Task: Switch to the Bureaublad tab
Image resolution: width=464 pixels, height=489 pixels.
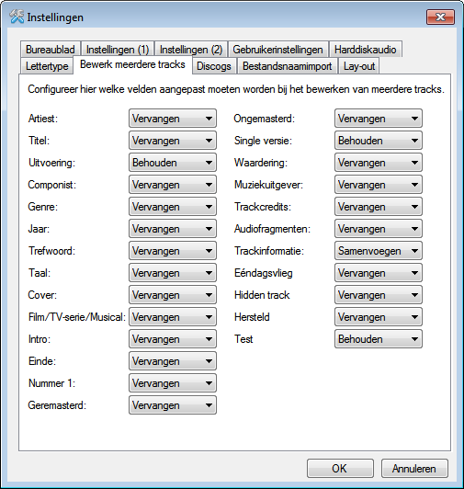Action: point(51,50)
